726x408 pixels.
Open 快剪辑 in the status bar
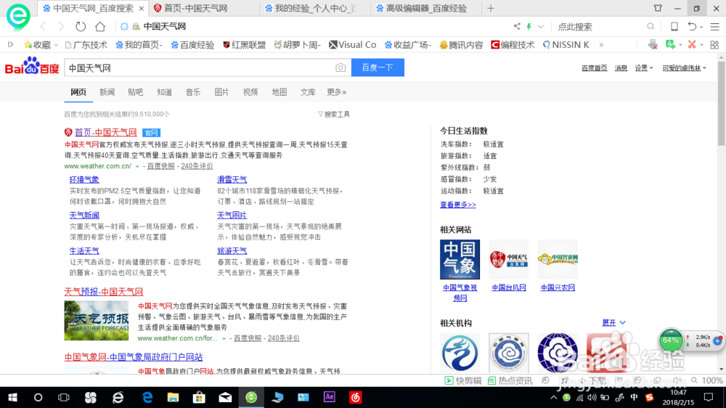coord(463,380)
